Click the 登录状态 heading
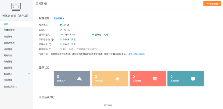 [44, 68]
